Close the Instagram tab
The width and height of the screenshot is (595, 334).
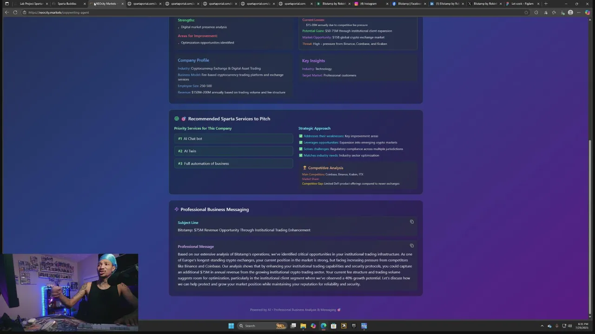coord(387,4)
